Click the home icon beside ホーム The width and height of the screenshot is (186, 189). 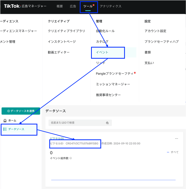5,120
